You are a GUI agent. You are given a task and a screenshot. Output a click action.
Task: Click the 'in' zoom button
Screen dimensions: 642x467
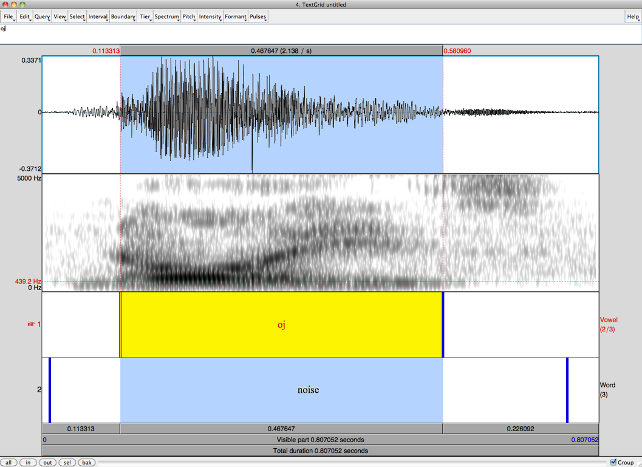(x=29, y=463)
